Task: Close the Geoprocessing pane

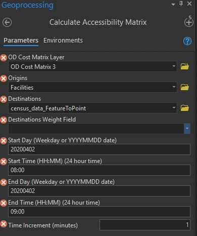Action: [189, 4]
